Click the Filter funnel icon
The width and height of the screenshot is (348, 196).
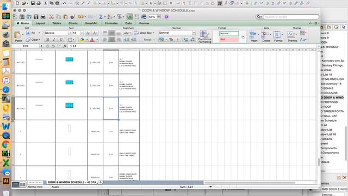(x=119, y=17)
